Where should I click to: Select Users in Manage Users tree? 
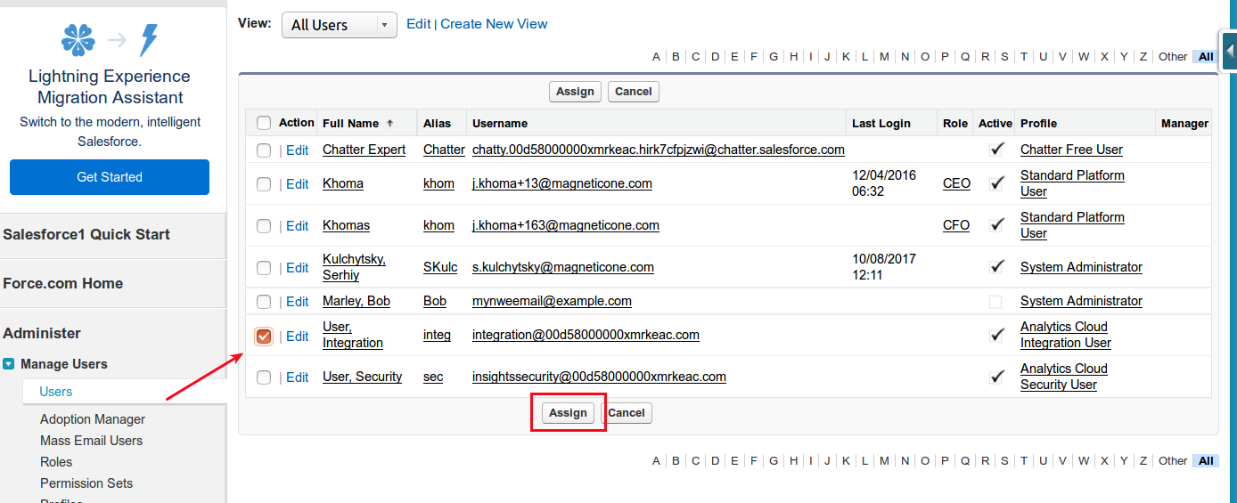pos(56,392)
